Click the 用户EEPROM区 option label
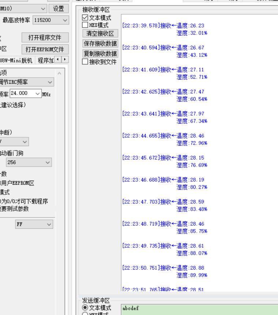Screen dimensions: 278x315 point(17,183)
